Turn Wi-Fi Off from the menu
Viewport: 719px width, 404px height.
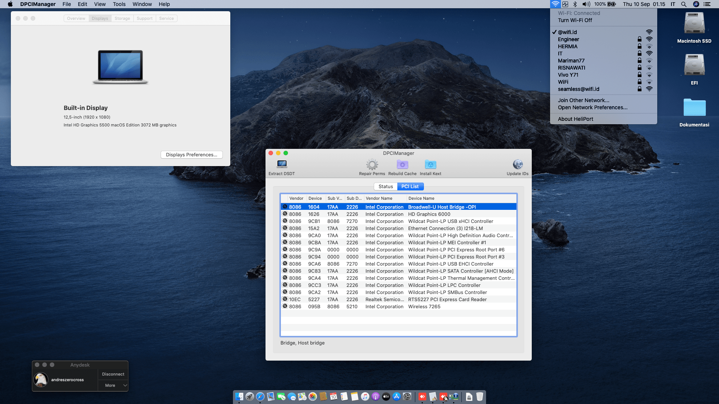575,20
